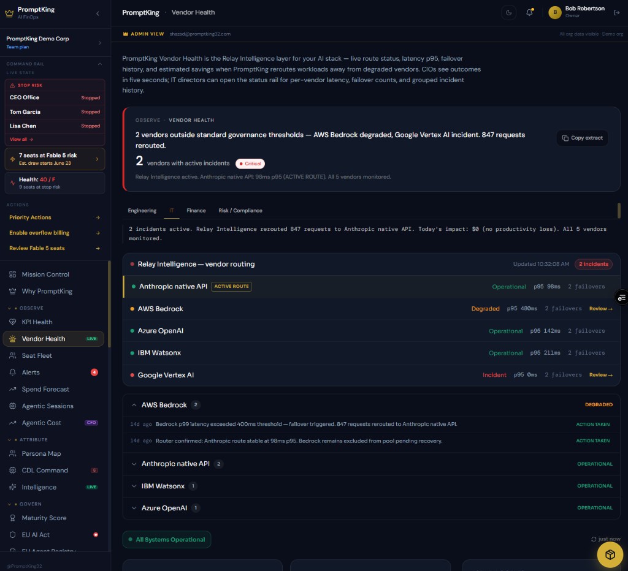Click Review Fable 5 seats action
628x571 pixels.
click(x=55, y=248)
